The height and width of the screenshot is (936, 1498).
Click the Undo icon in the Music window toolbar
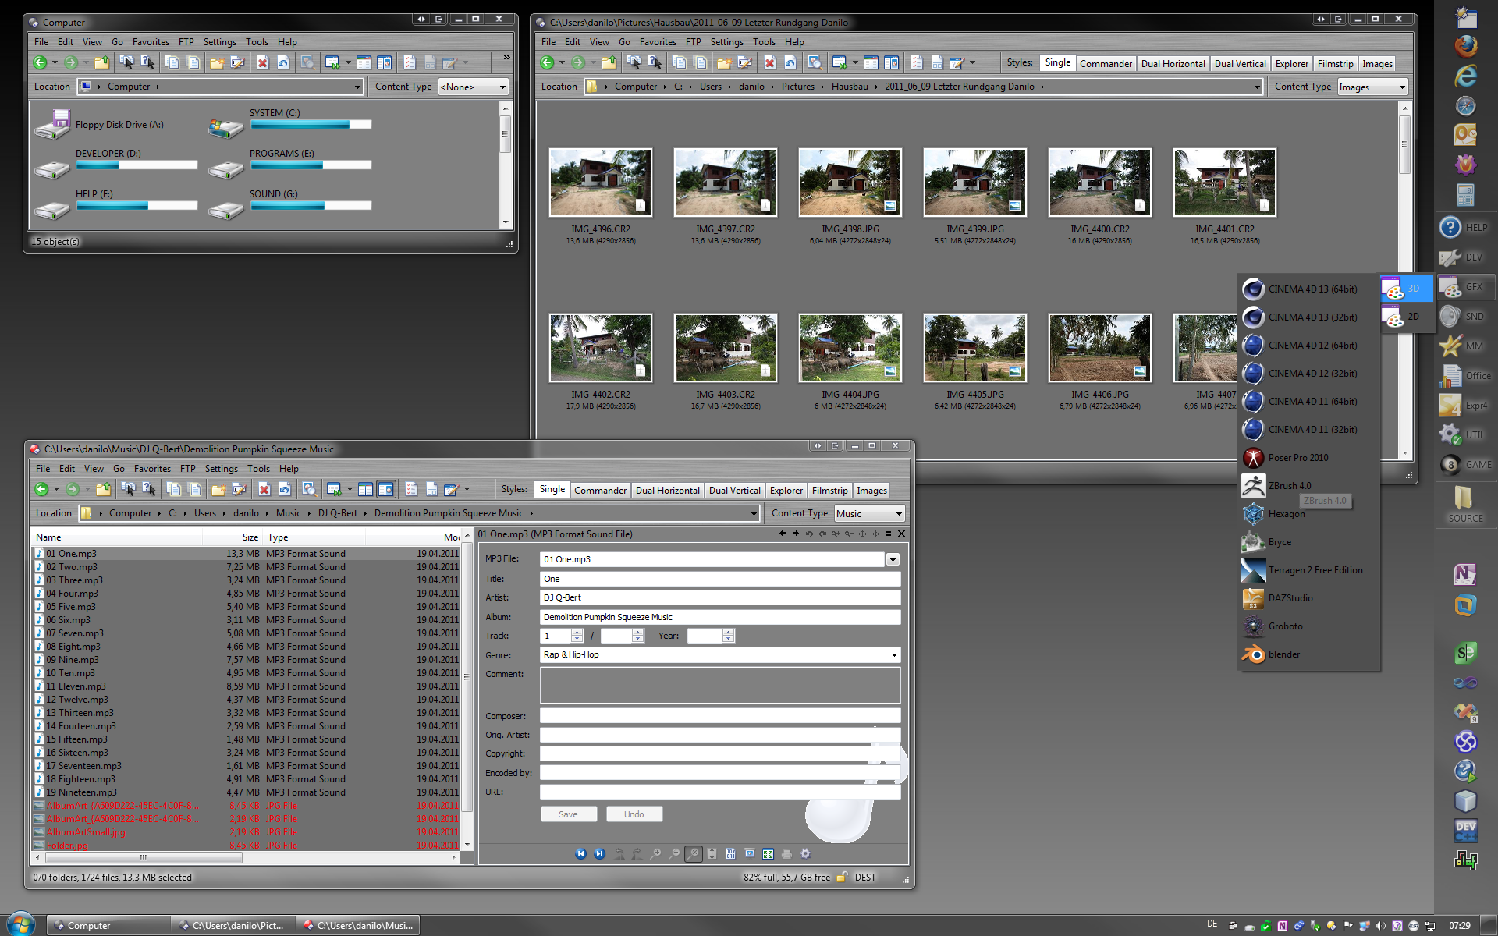[x=285, y=489]
